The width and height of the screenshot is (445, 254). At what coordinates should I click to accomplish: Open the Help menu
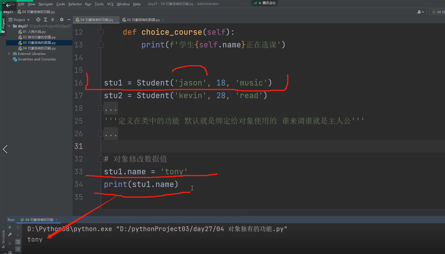click(137, 4)
